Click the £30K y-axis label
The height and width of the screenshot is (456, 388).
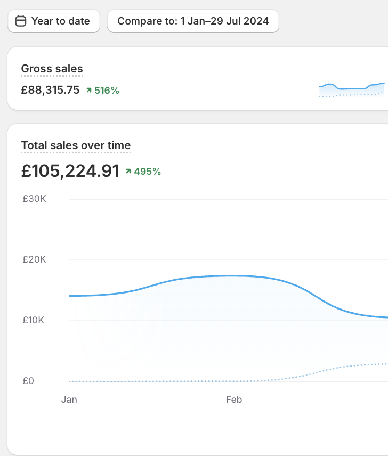[x=34, y=199]
